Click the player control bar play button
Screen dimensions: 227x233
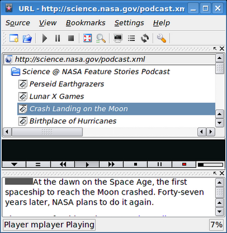(87, 164)
